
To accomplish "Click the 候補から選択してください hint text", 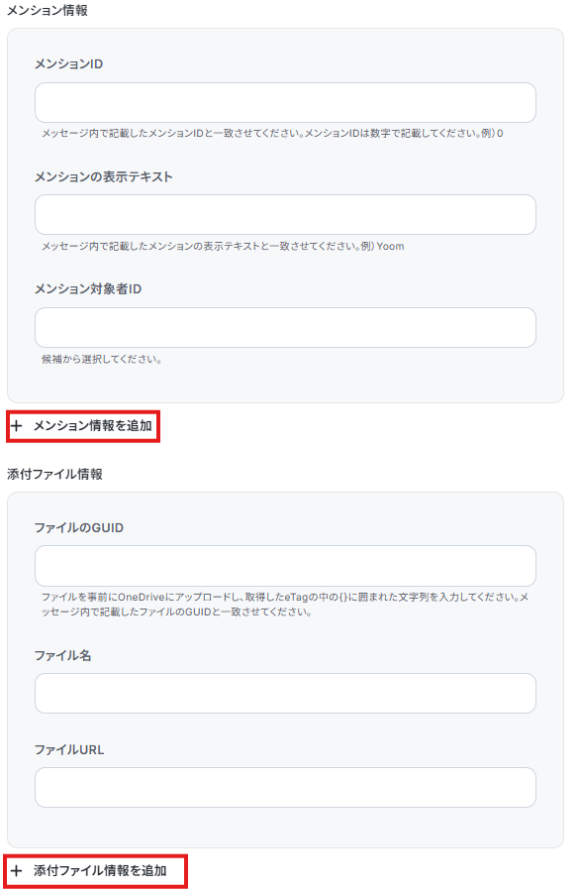I will point(101,359).
